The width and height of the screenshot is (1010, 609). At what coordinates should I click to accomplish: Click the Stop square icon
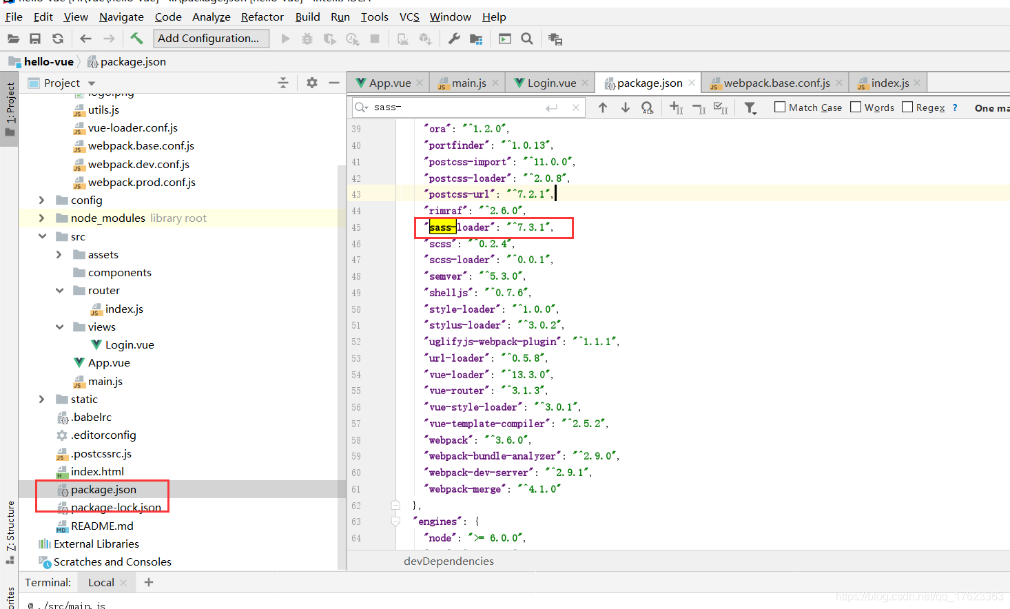click(x=375, y=39)
